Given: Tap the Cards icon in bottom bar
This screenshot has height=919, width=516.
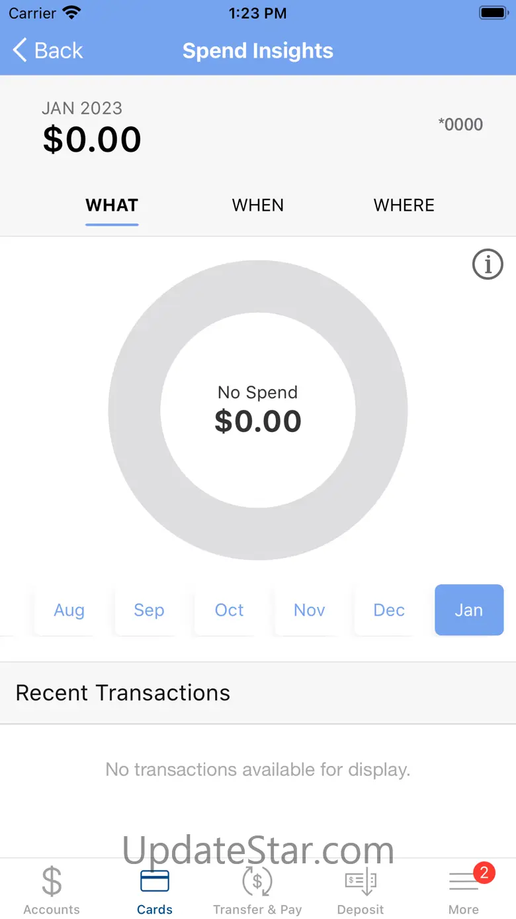Looking at the screenshot, I should (x=155, y=882).
